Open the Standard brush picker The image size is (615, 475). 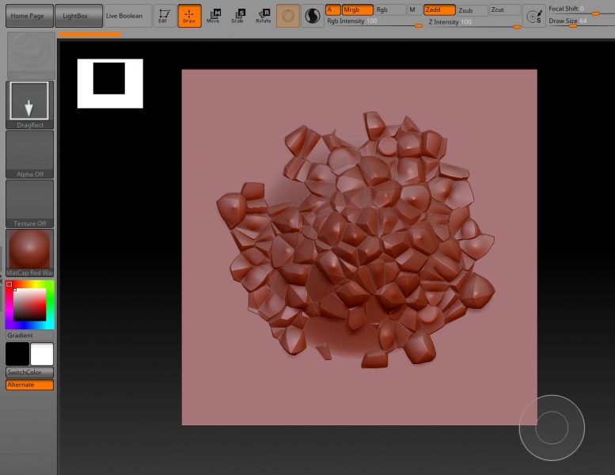click(x=31, y=55)
